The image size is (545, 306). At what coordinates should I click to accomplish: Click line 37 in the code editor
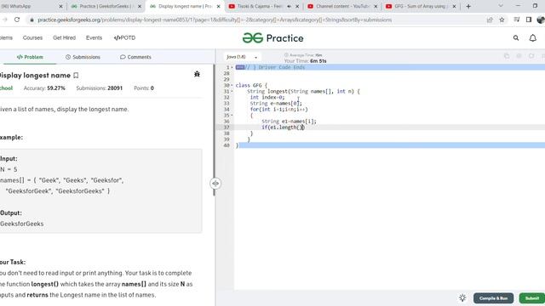tap(389, 127)
